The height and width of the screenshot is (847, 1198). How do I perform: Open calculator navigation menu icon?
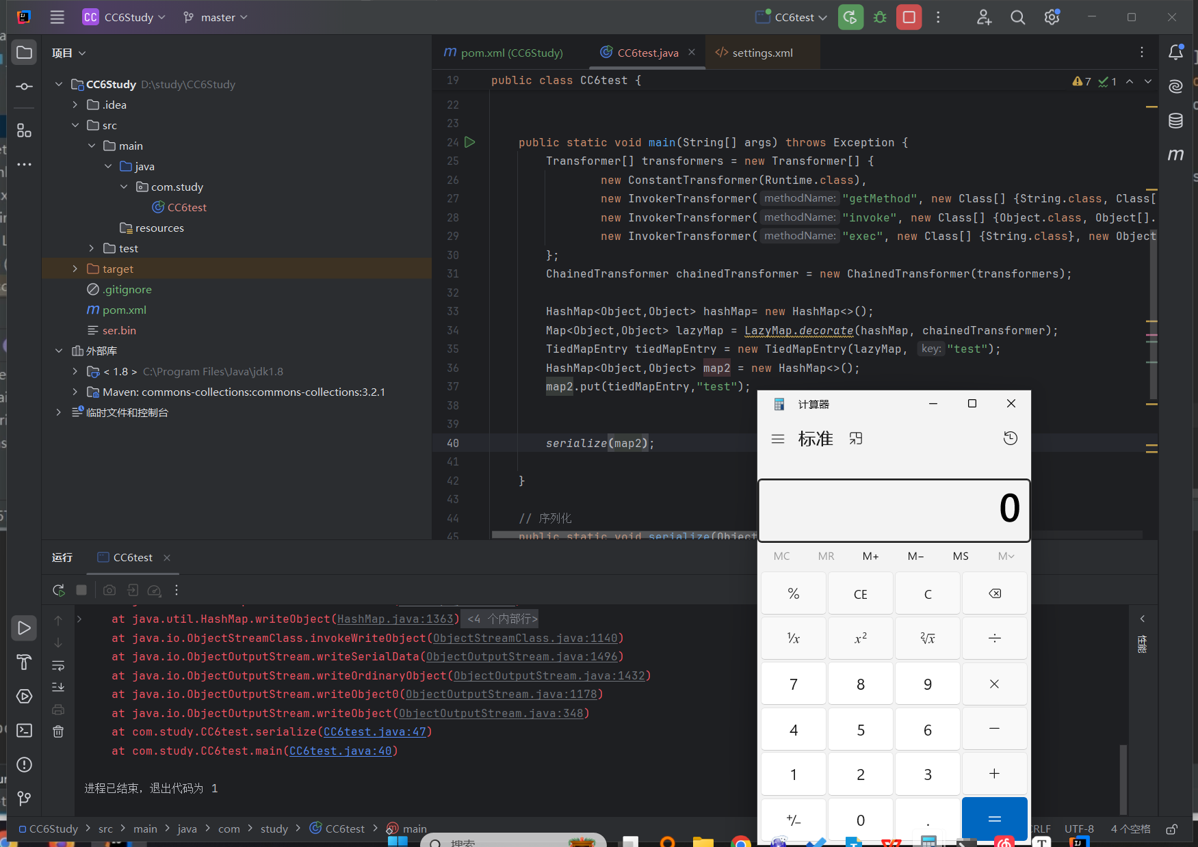778,439
